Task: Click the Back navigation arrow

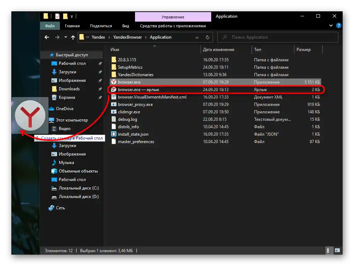Action: point(47,37)
